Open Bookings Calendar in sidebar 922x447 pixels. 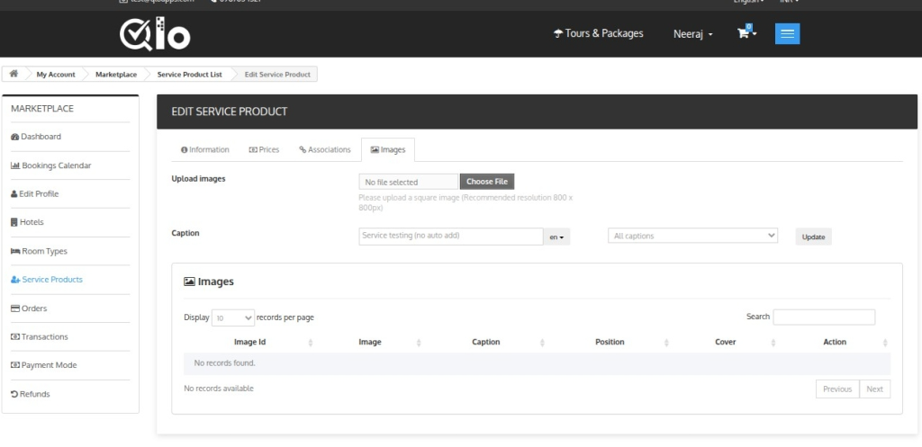[x=51, y=165]
